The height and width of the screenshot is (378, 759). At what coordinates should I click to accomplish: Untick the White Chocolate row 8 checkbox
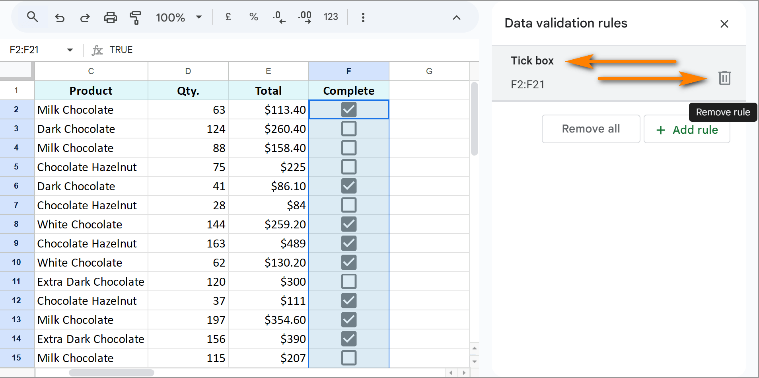tap(349, 224)
